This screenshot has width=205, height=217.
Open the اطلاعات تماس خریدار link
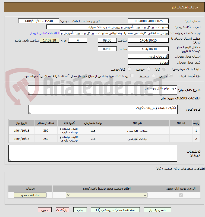click(x=45, y=33)
